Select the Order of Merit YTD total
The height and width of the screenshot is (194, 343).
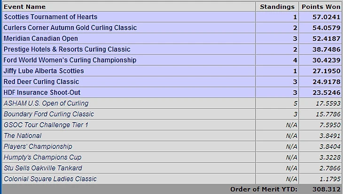327,189
